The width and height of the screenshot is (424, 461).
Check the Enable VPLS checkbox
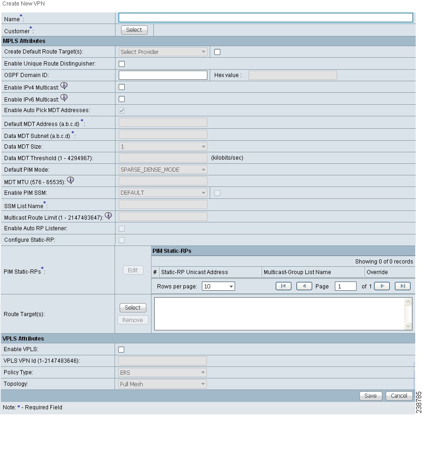121,350
